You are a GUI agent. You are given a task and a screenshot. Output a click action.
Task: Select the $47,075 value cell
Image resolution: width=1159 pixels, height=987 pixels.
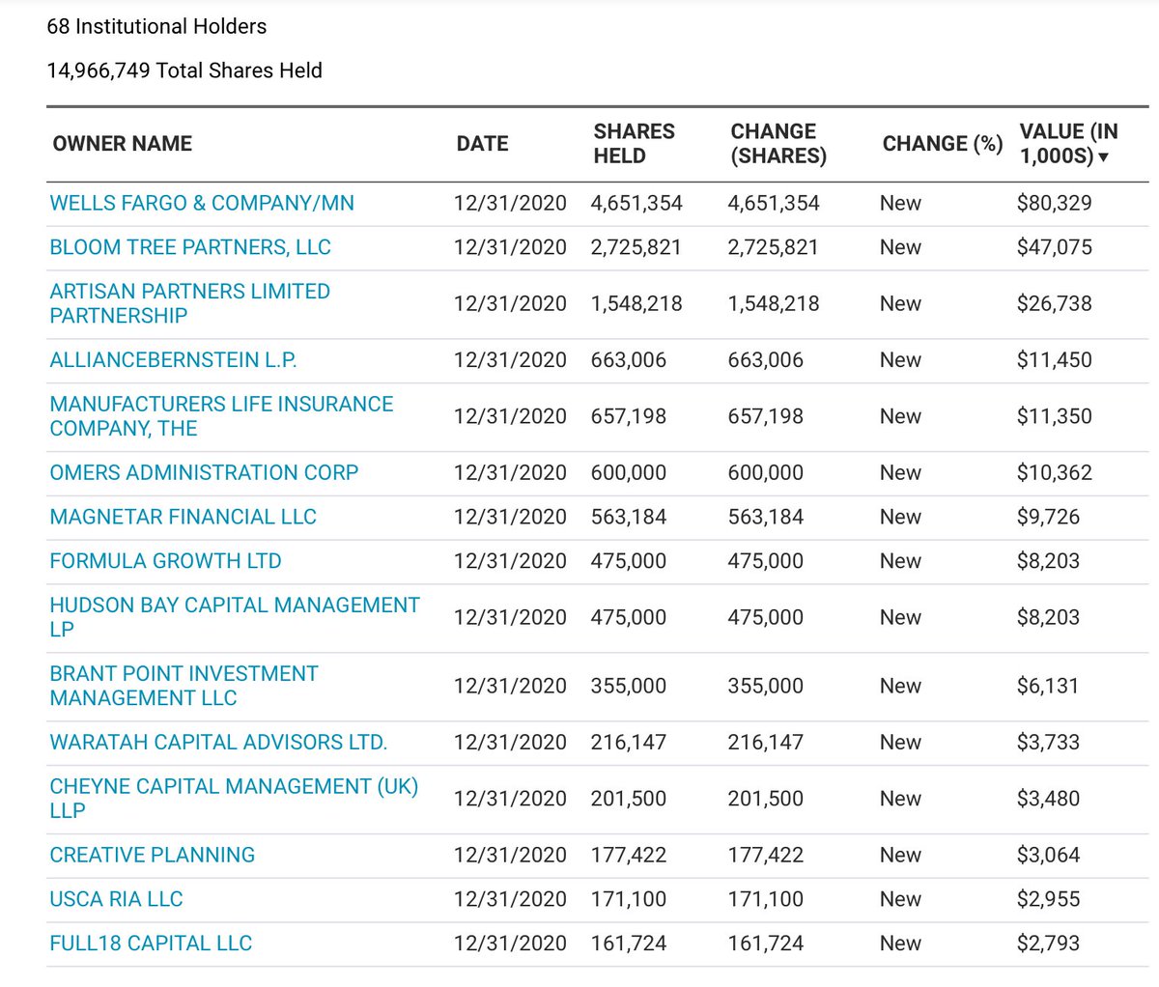[1055, 247]
